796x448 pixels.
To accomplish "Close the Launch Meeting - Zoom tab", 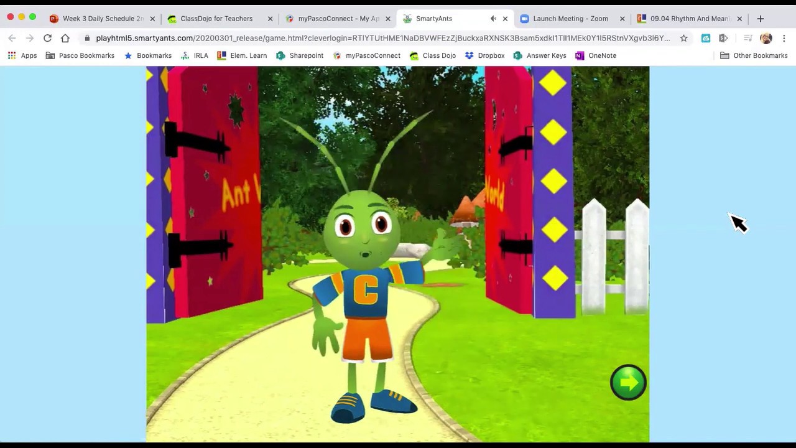I will coord(622,19).
